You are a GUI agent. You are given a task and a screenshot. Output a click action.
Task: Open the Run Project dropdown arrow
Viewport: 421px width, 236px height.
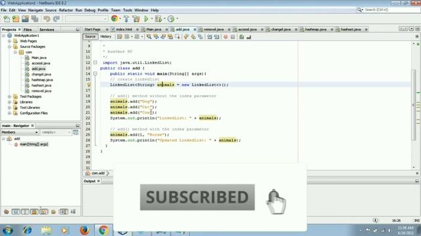[x=152, y=19]
